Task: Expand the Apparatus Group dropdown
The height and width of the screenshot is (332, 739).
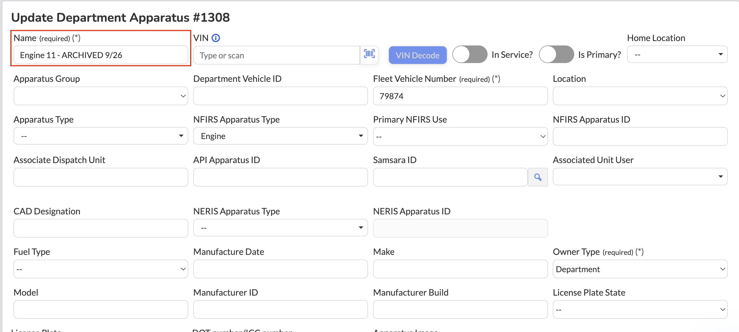Action: pyautogui.click(x=101, y=96)
